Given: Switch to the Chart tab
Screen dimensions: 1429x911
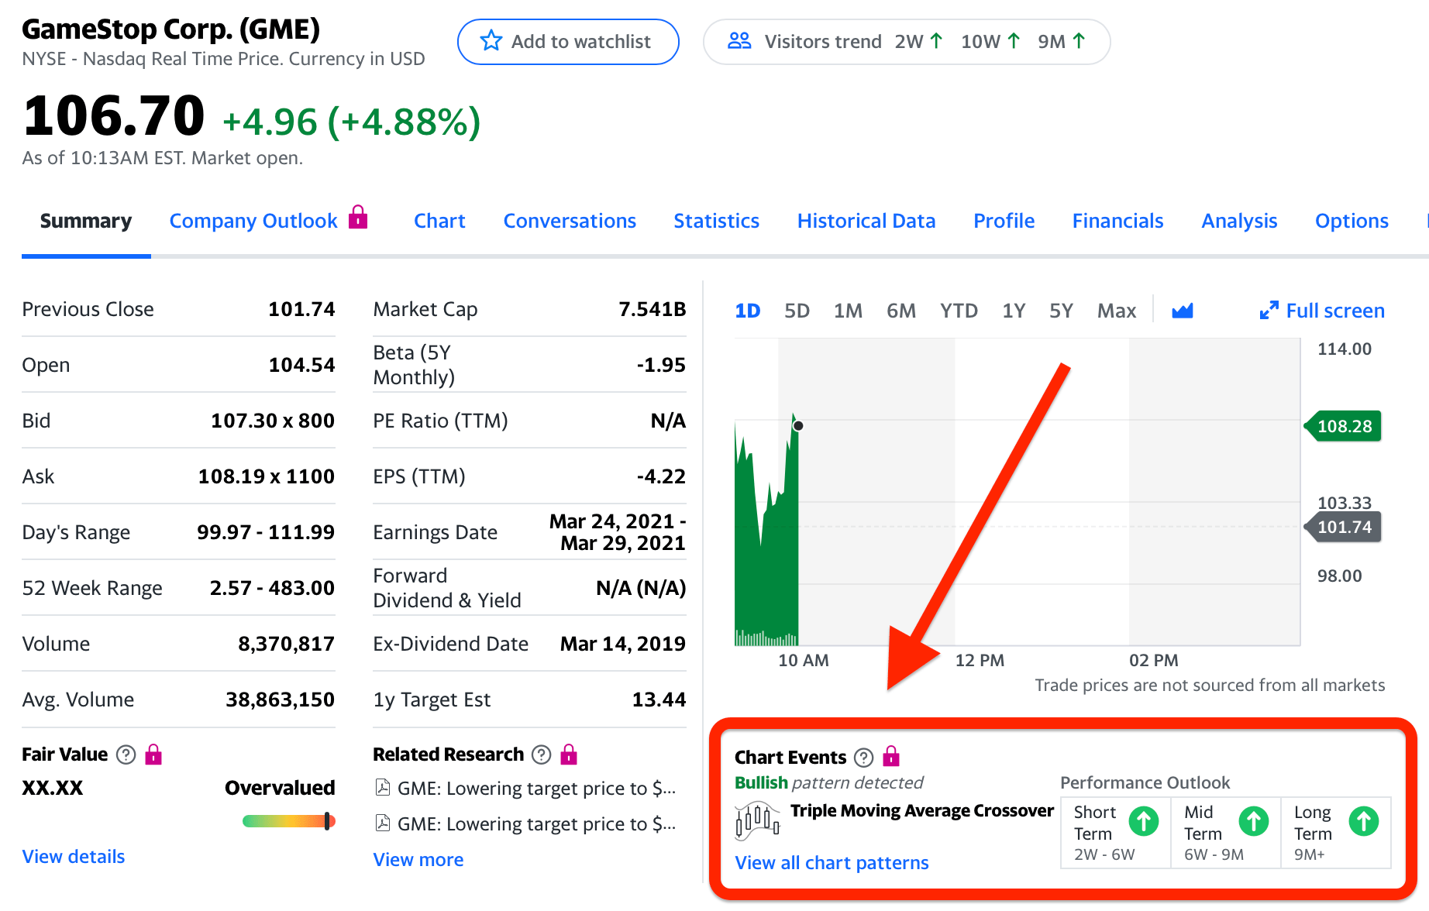Looking at the screenshot, I should 439,222.
